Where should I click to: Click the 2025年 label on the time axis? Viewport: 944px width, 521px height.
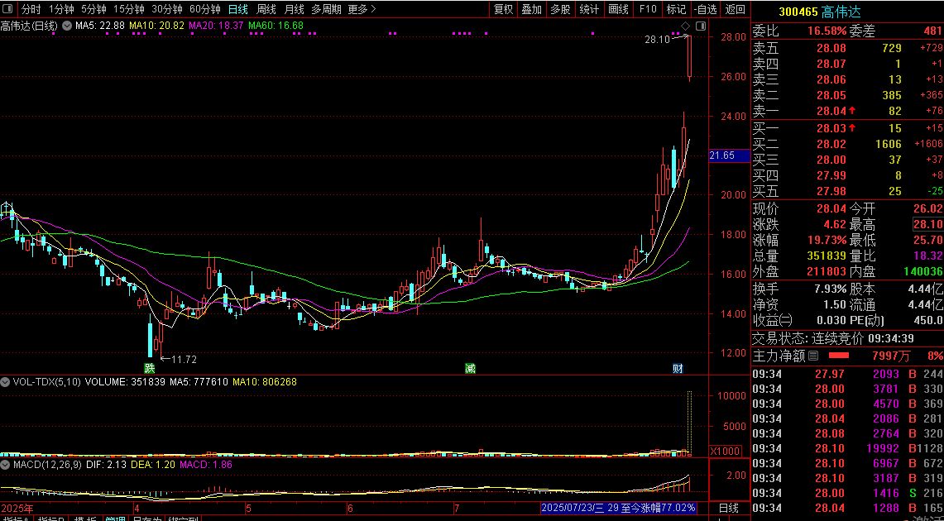tap(17, 509)
